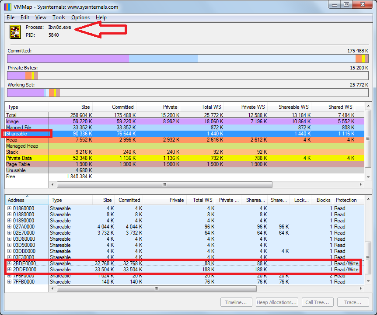Viewport: 377px width, 315px height.
Task: Select the Page Table type row
Action: (x=185, y=164)
